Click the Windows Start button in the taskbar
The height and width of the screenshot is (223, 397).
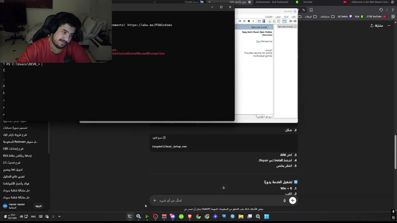pyautogui.click(x=266, y=216)
